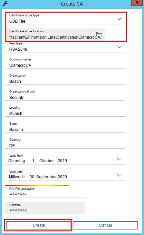Click Confirm password field
144x235 pixels.
45,208
